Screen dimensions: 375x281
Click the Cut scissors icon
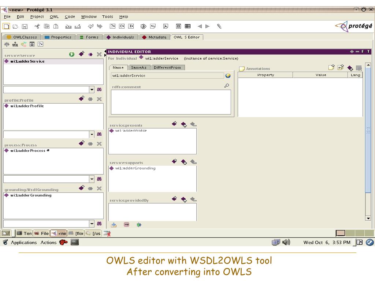(37, 26)
